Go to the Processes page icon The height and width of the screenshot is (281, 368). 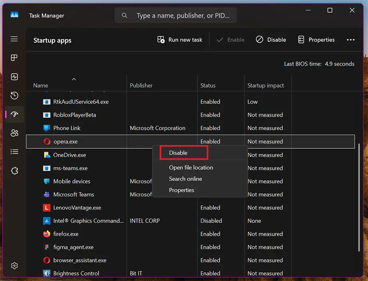tap(14, 58)
